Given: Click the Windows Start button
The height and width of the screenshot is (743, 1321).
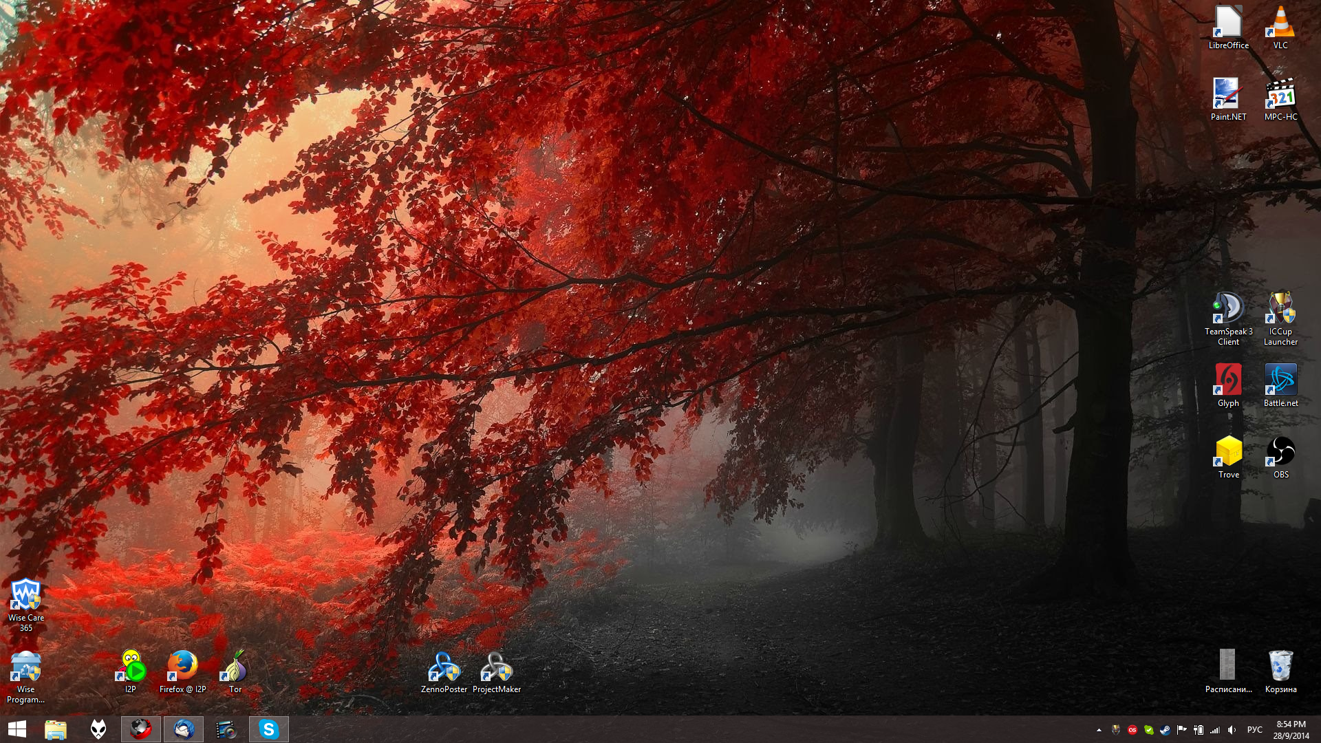Looking at the screenshot, I should point(17,729).
